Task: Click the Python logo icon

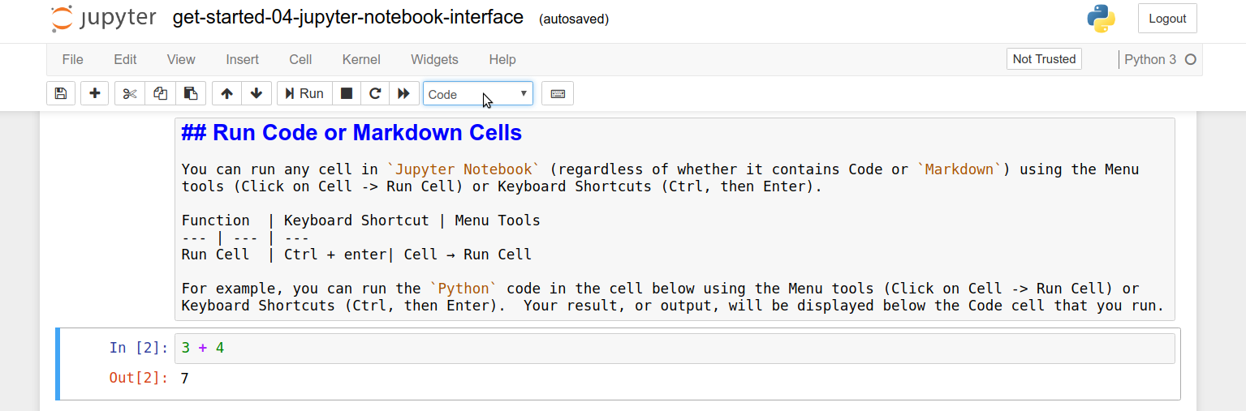Action: tap(1101, 19)
